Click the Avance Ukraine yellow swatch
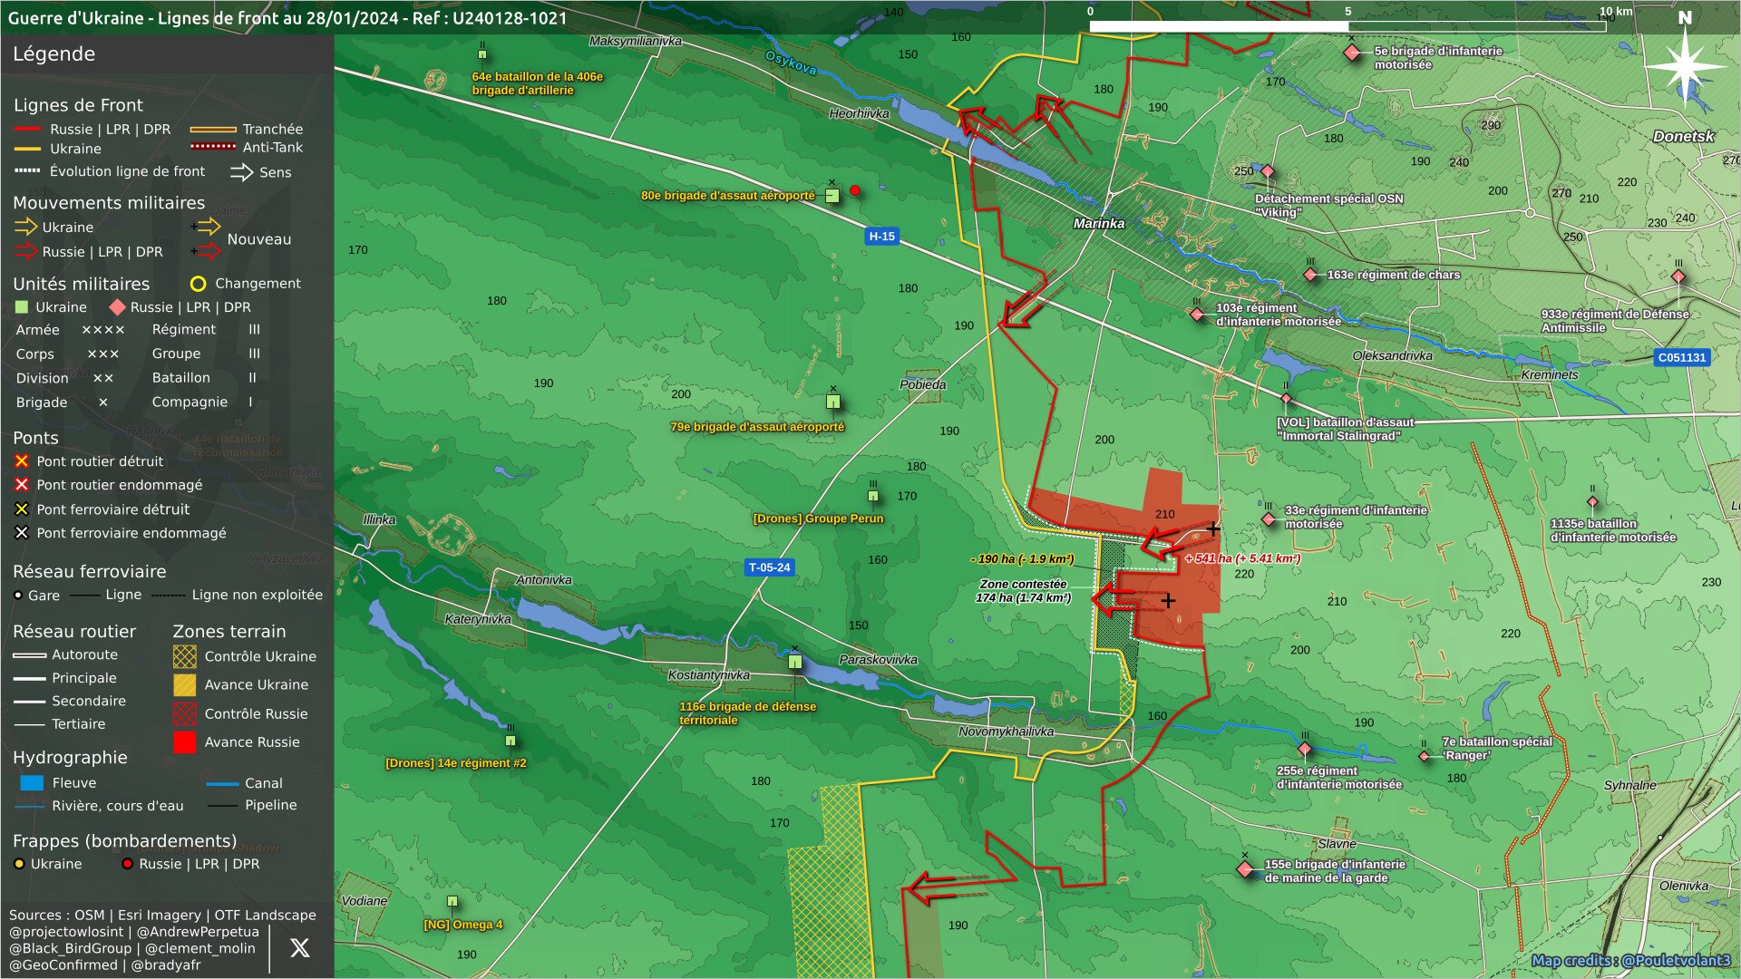Image resolution: width=1741 pixels, height=979 pixels. [184, 684]
